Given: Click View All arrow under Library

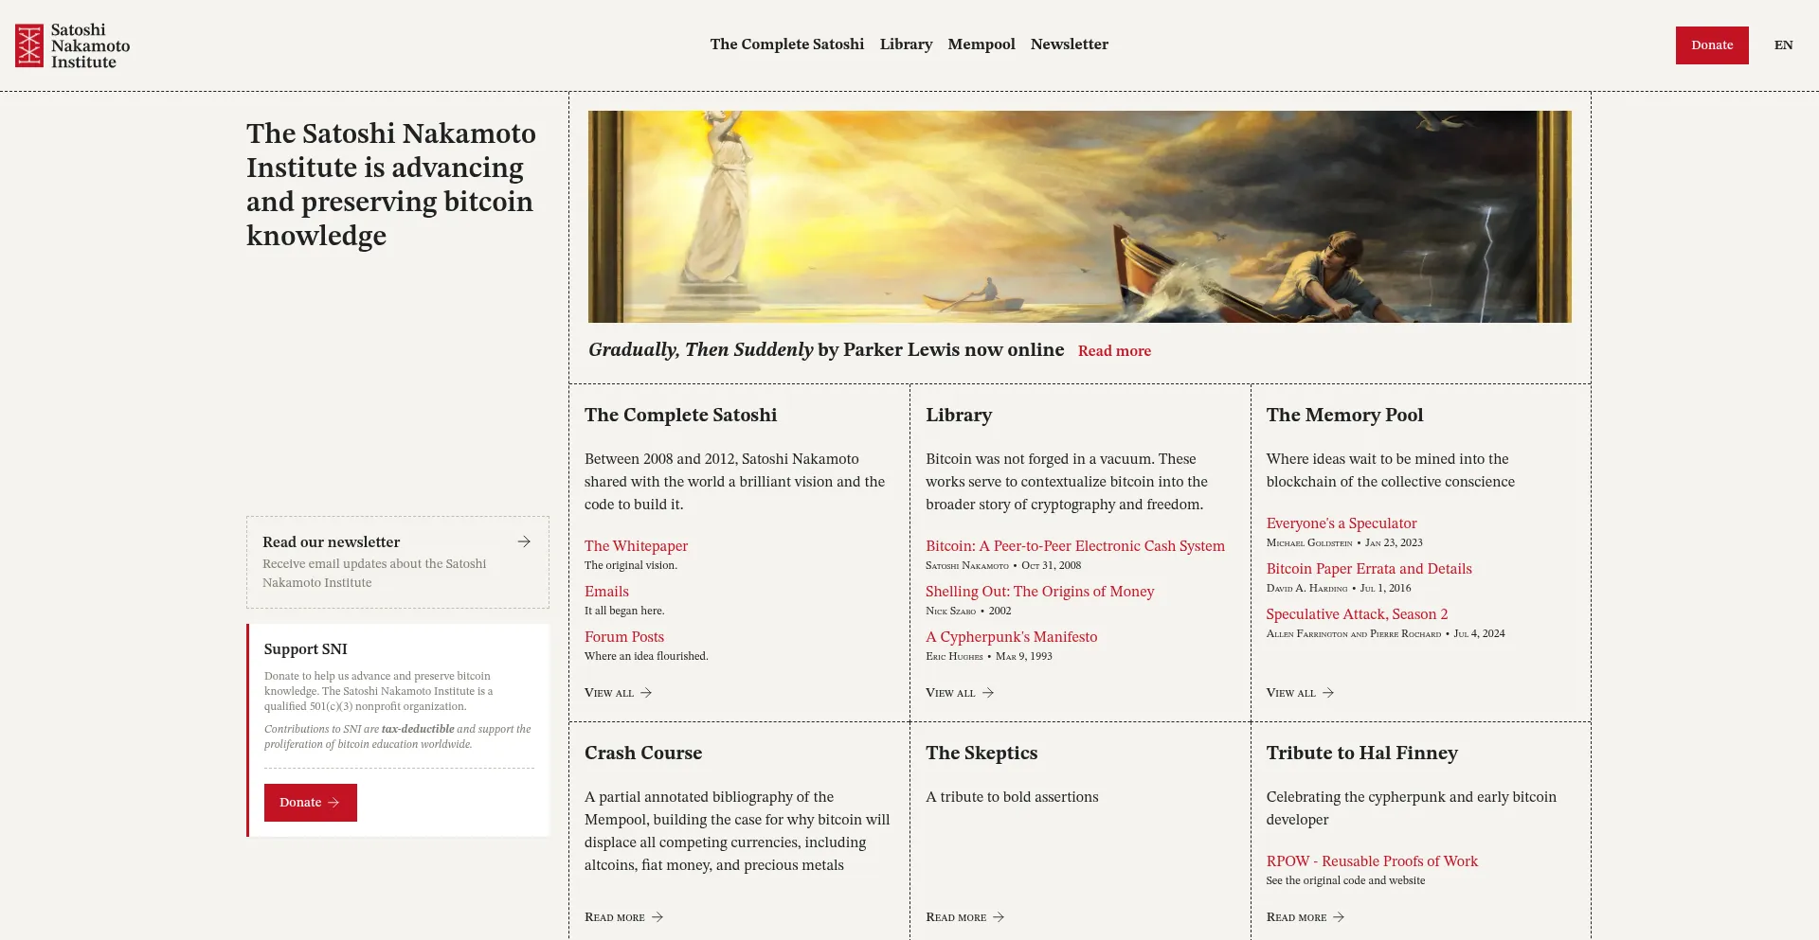Looking at the screenshot, I should click(x=988, y=693).
